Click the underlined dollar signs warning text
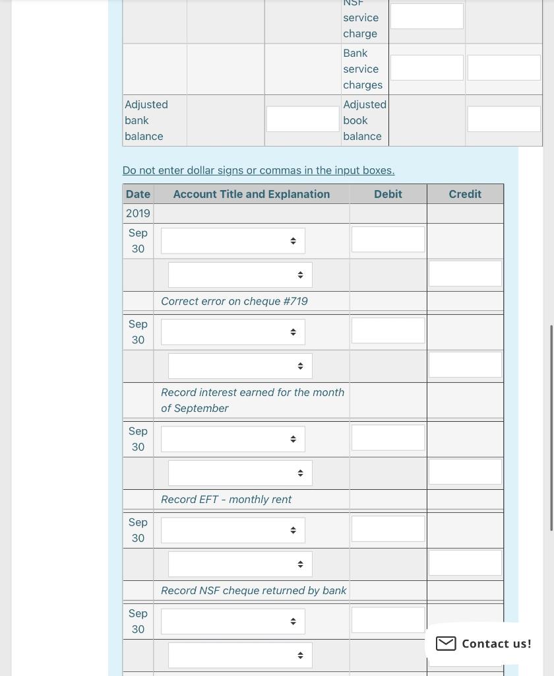Viewport: 554px width, 676px height. click(258, 170)
